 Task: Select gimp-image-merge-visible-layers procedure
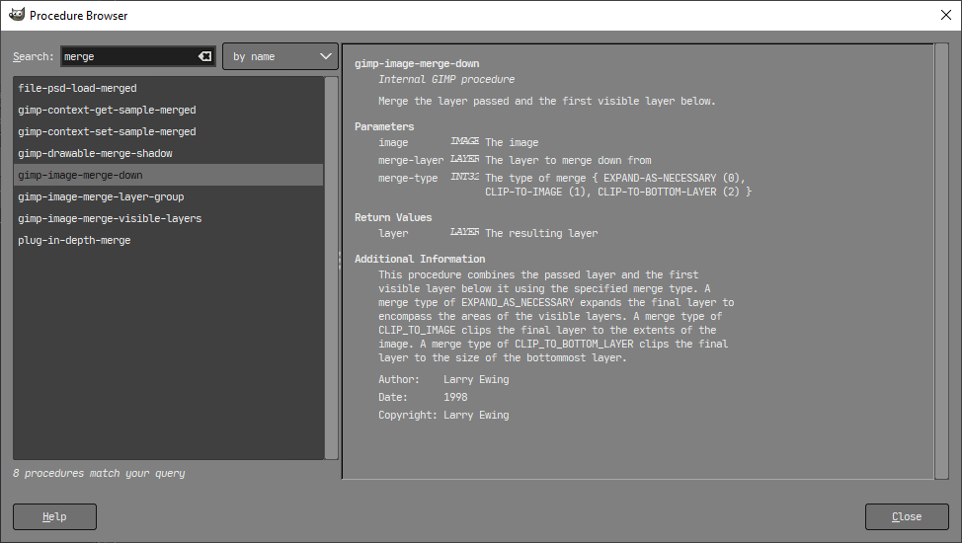pos(168,218)
